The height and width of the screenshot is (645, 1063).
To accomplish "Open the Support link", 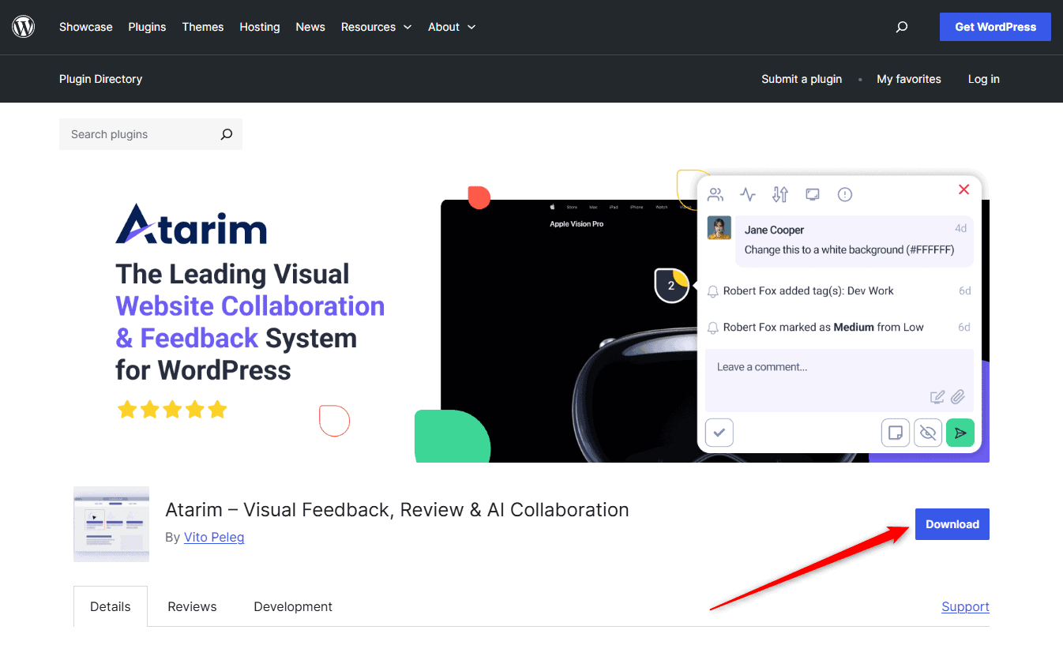I will tap(965, 606).
